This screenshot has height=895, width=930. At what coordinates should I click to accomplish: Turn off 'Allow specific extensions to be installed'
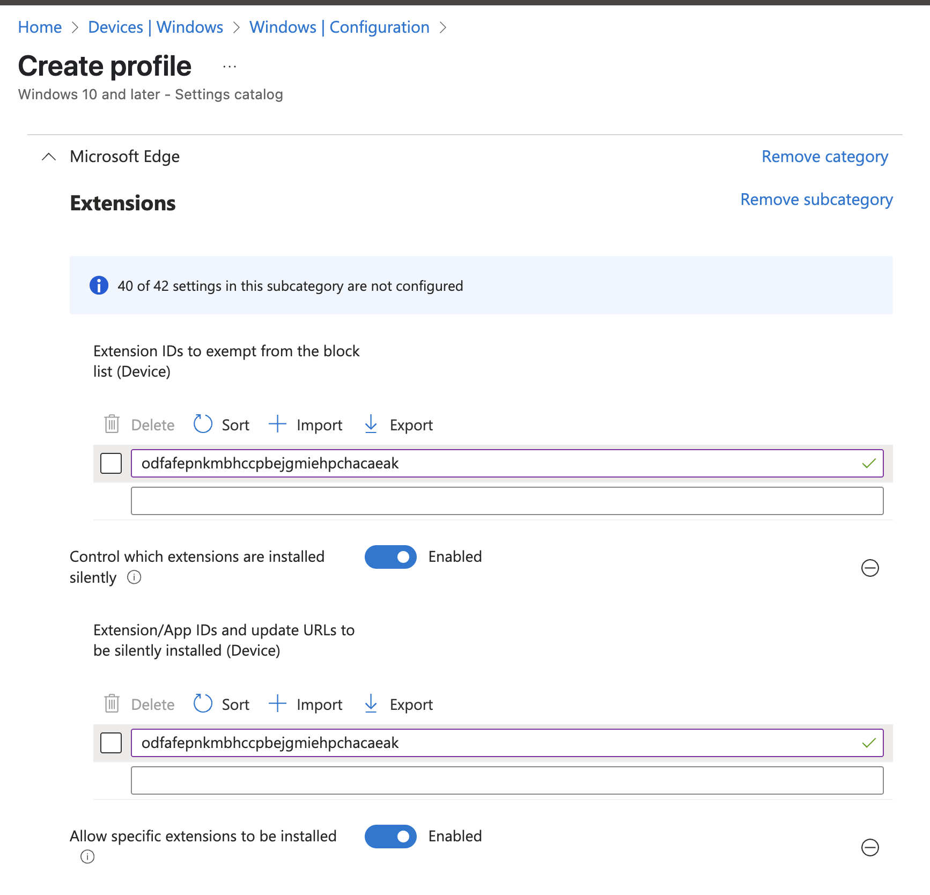tap(390, 837)
